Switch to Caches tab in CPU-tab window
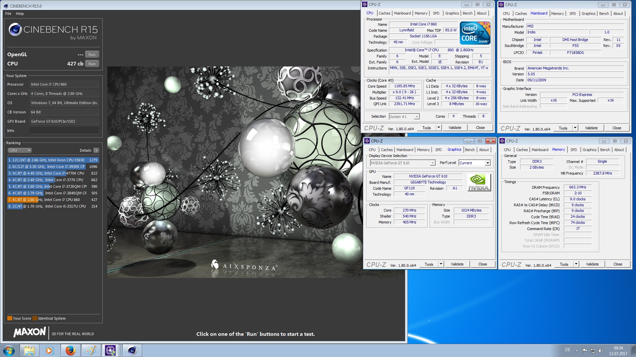The width and height of the screenshot is (636, 357). [384, 13]
